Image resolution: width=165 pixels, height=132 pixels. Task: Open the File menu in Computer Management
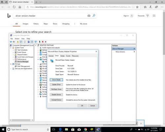12,39
